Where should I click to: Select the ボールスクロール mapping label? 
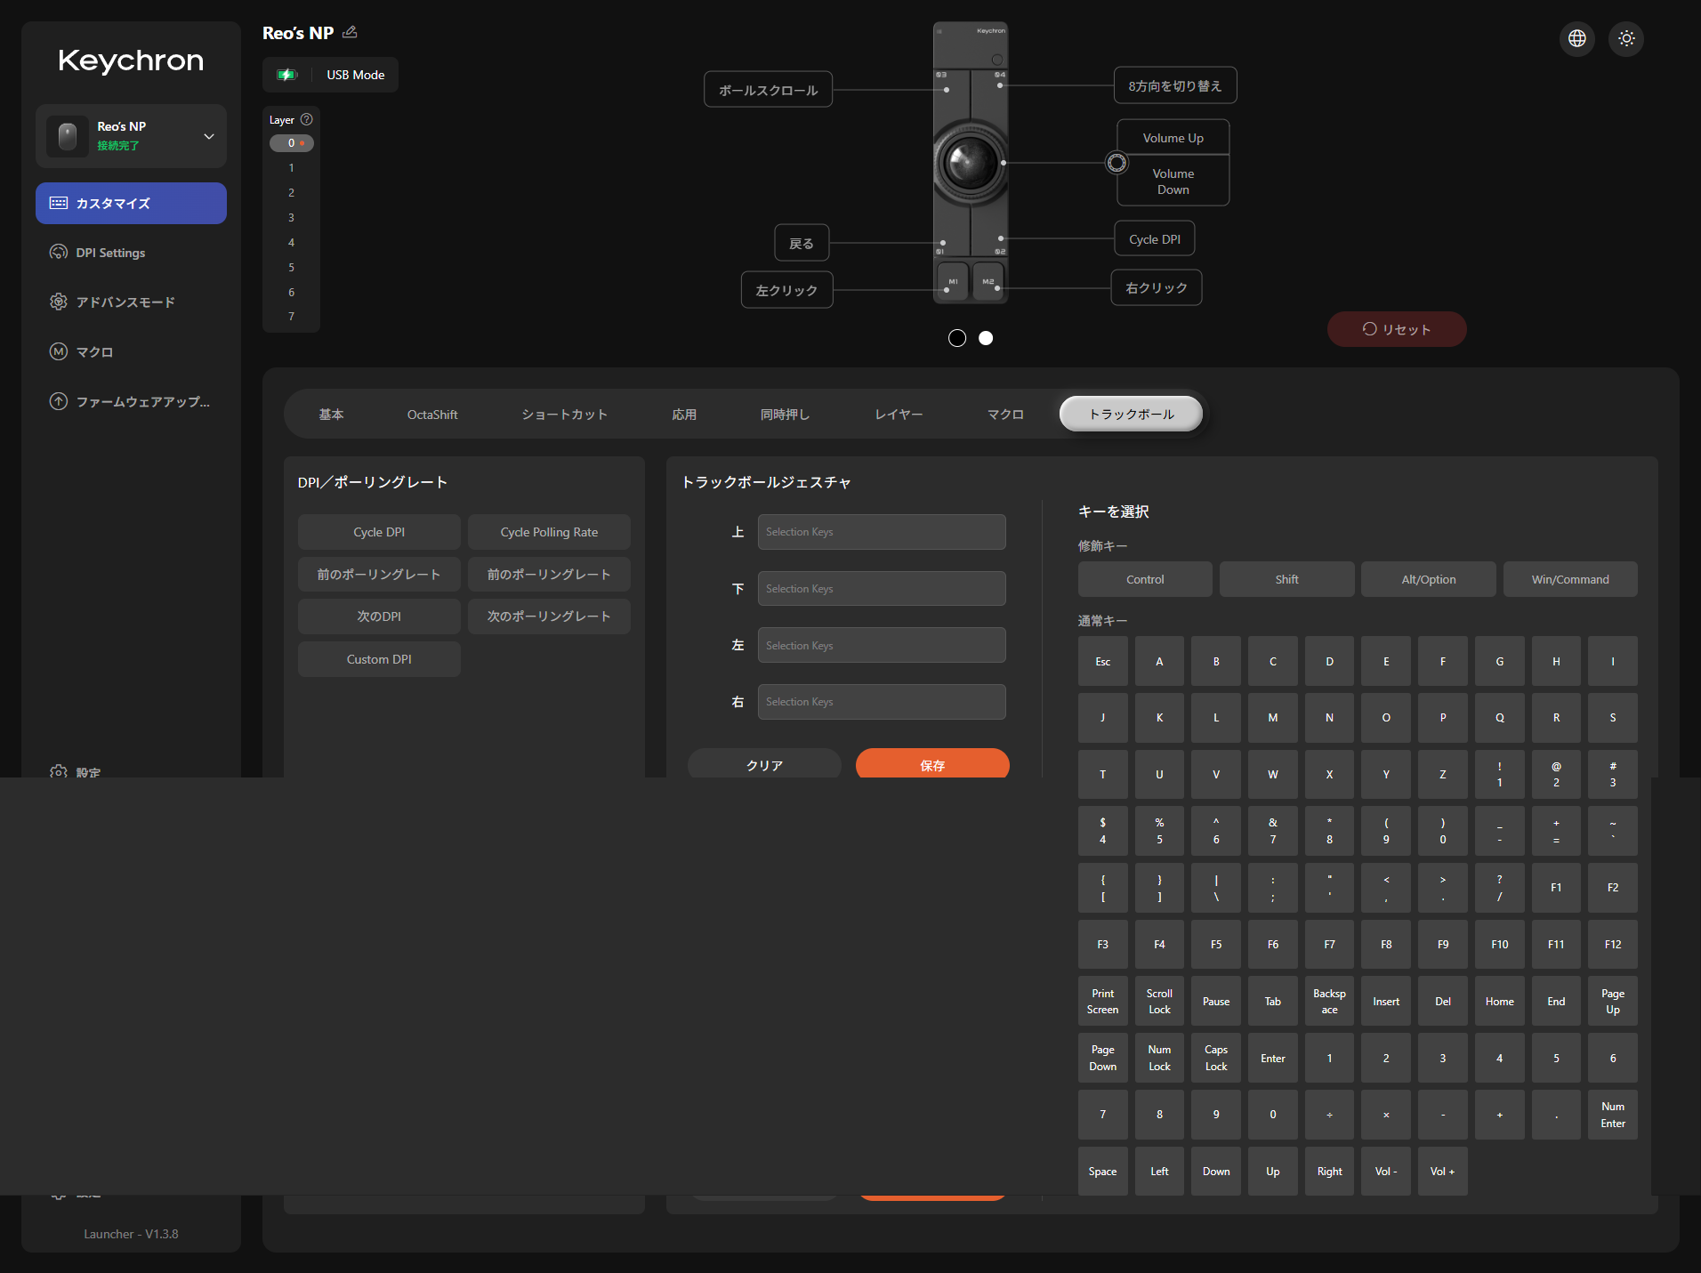tap(768, 90)
